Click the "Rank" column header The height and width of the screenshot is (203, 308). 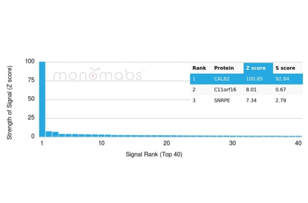(x=199, y=68)
